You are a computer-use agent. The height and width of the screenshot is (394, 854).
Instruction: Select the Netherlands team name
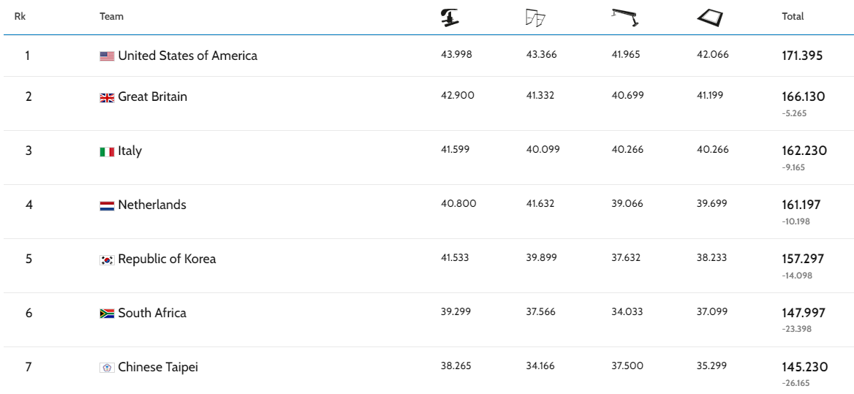click(x=152, y=205)
